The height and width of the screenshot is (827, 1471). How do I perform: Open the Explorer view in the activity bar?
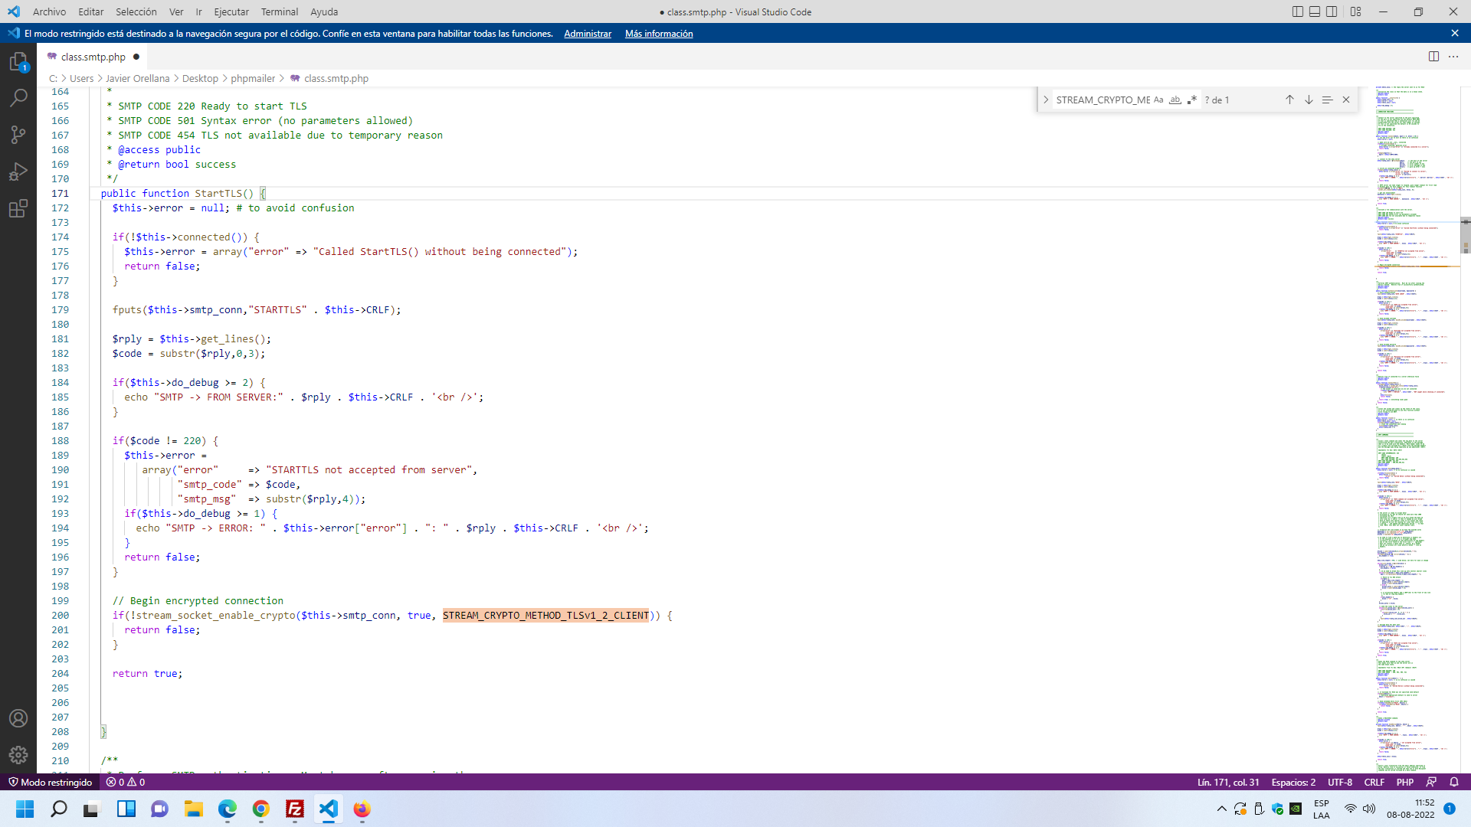pyautogui.click(x=18, y=61)
